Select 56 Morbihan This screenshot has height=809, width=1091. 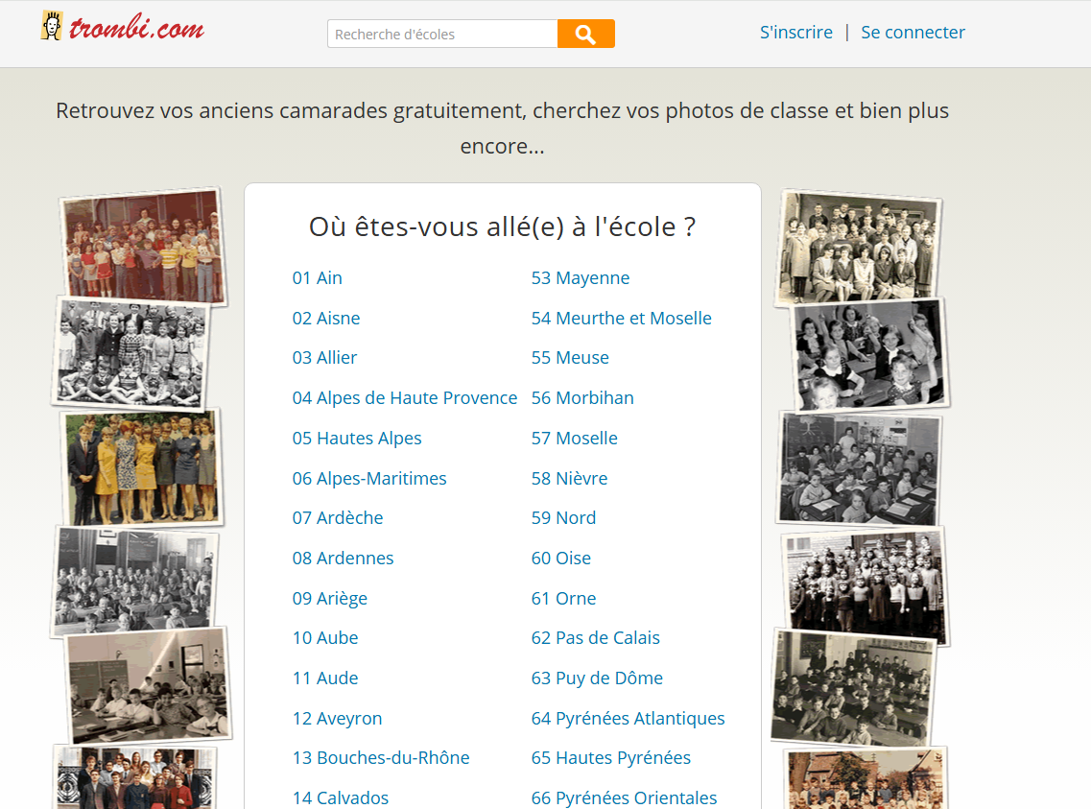(x=582, y=398)
